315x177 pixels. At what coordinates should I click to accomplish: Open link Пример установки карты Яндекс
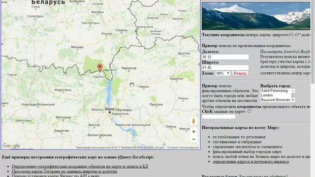[56, 176]
